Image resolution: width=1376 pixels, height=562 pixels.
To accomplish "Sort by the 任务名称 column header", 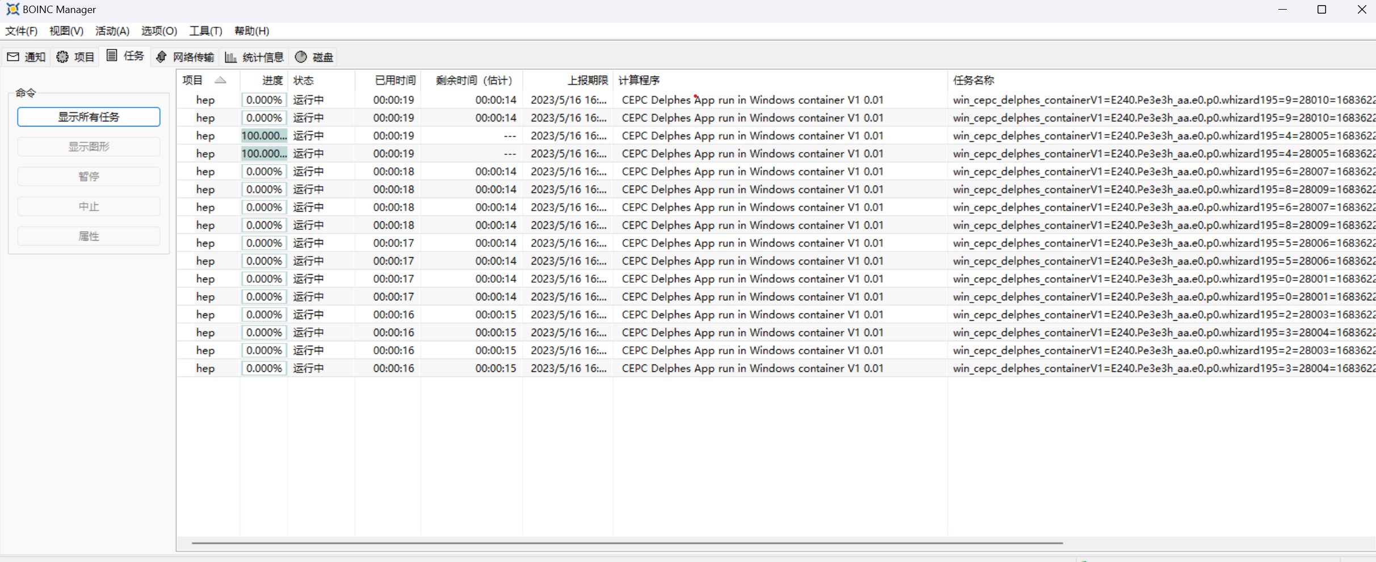I will pos(1161,80).
